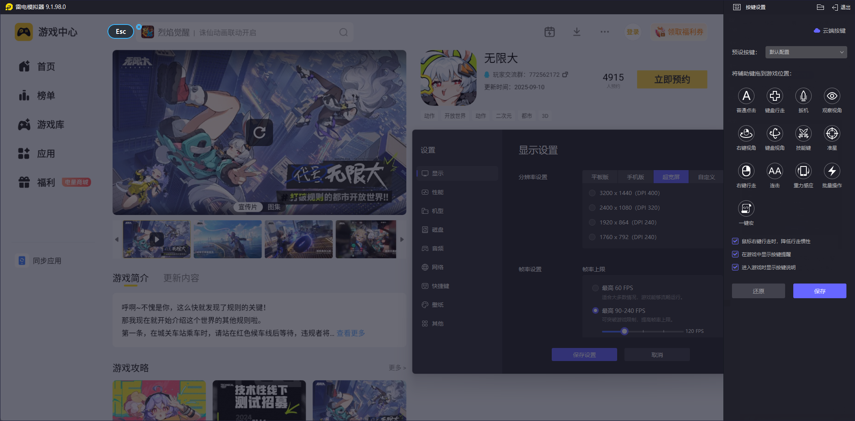855x421 pixels.
Task: Switch to 自定义 resolution tab
Action: click(x=706, y=177)
